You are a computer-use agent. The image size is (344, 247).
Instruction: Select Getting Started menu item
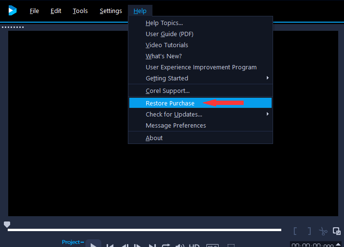(200, 78)
